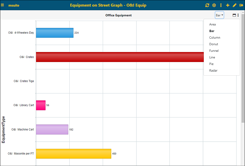Open the vertical ellipsis menu in header
Viewport: 245px width, 166px height.
pos(221,5)
